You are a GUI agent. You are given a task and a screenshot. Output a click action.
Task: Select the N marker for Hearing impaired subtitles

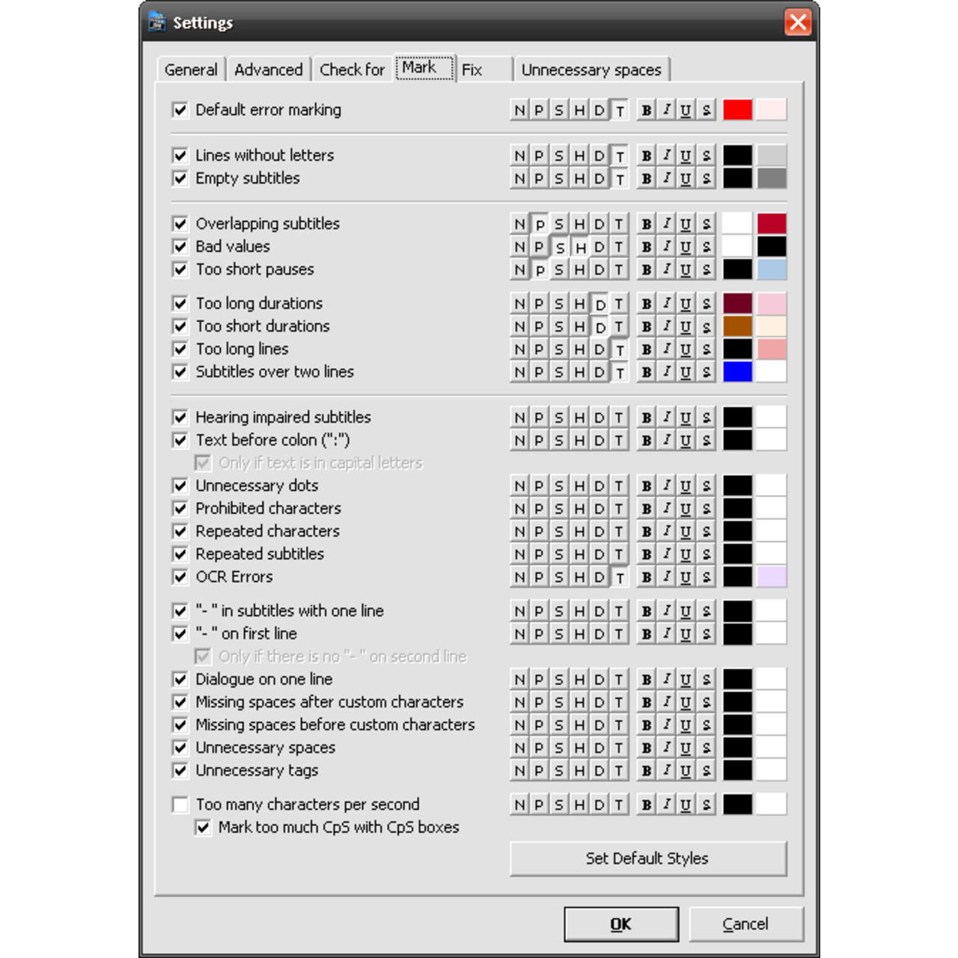519,418
